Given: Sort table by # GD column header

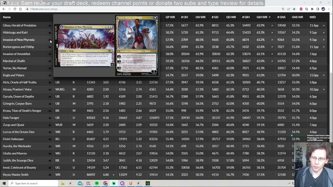Looking at the screenshot, I should click(215, 17).
